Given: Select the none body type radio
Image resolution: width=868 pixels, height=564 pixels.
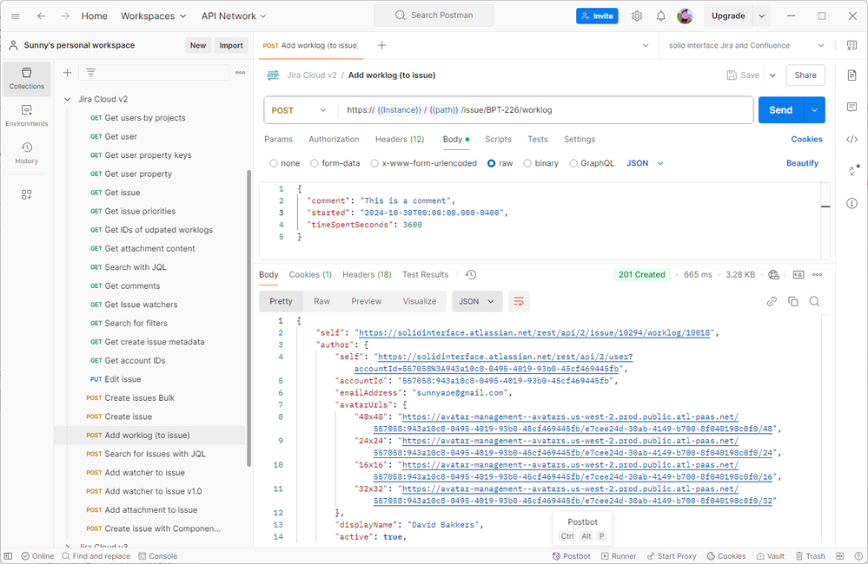Looking at the screenshot, I should 274,163.
